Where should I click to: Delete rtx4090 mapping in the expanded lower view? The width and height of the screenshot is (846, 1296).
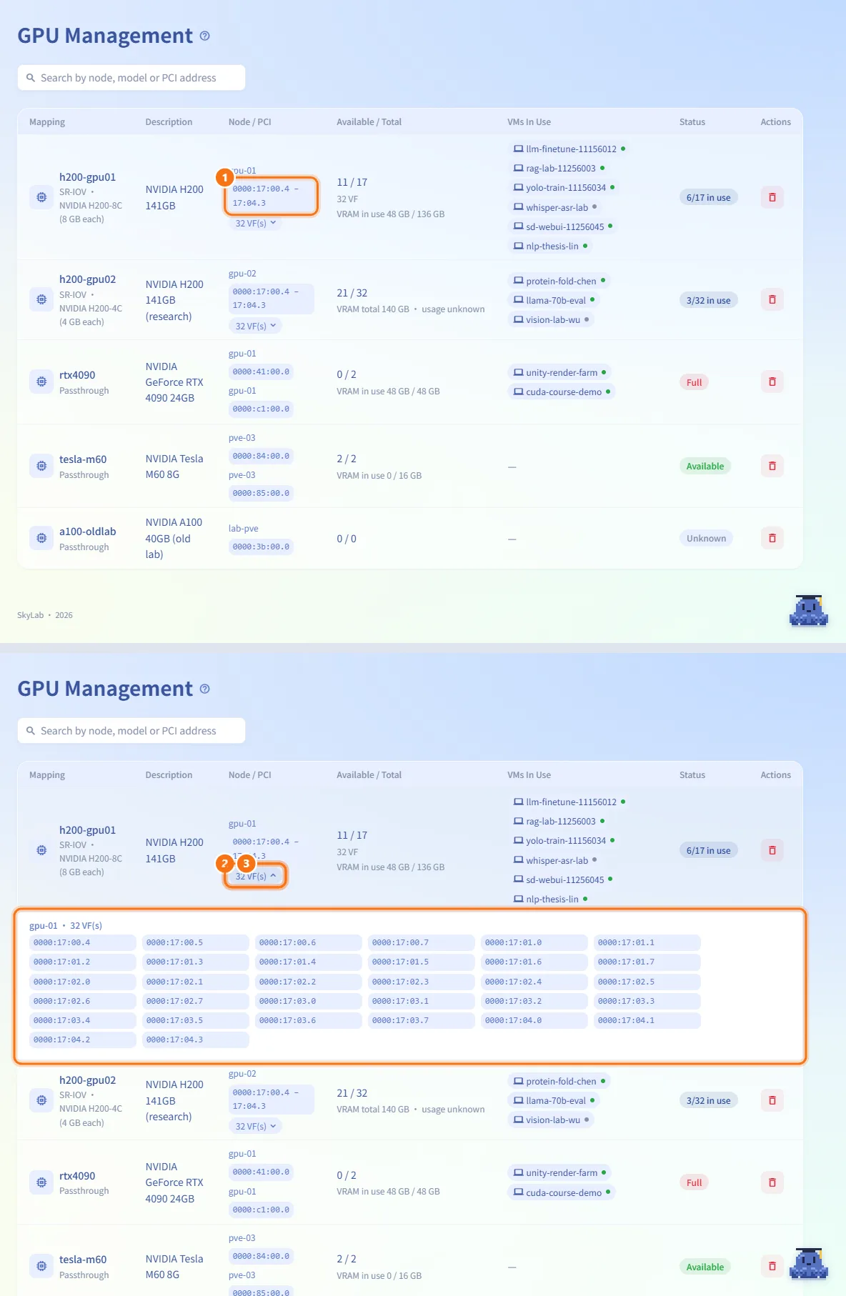pos(772,1182)
